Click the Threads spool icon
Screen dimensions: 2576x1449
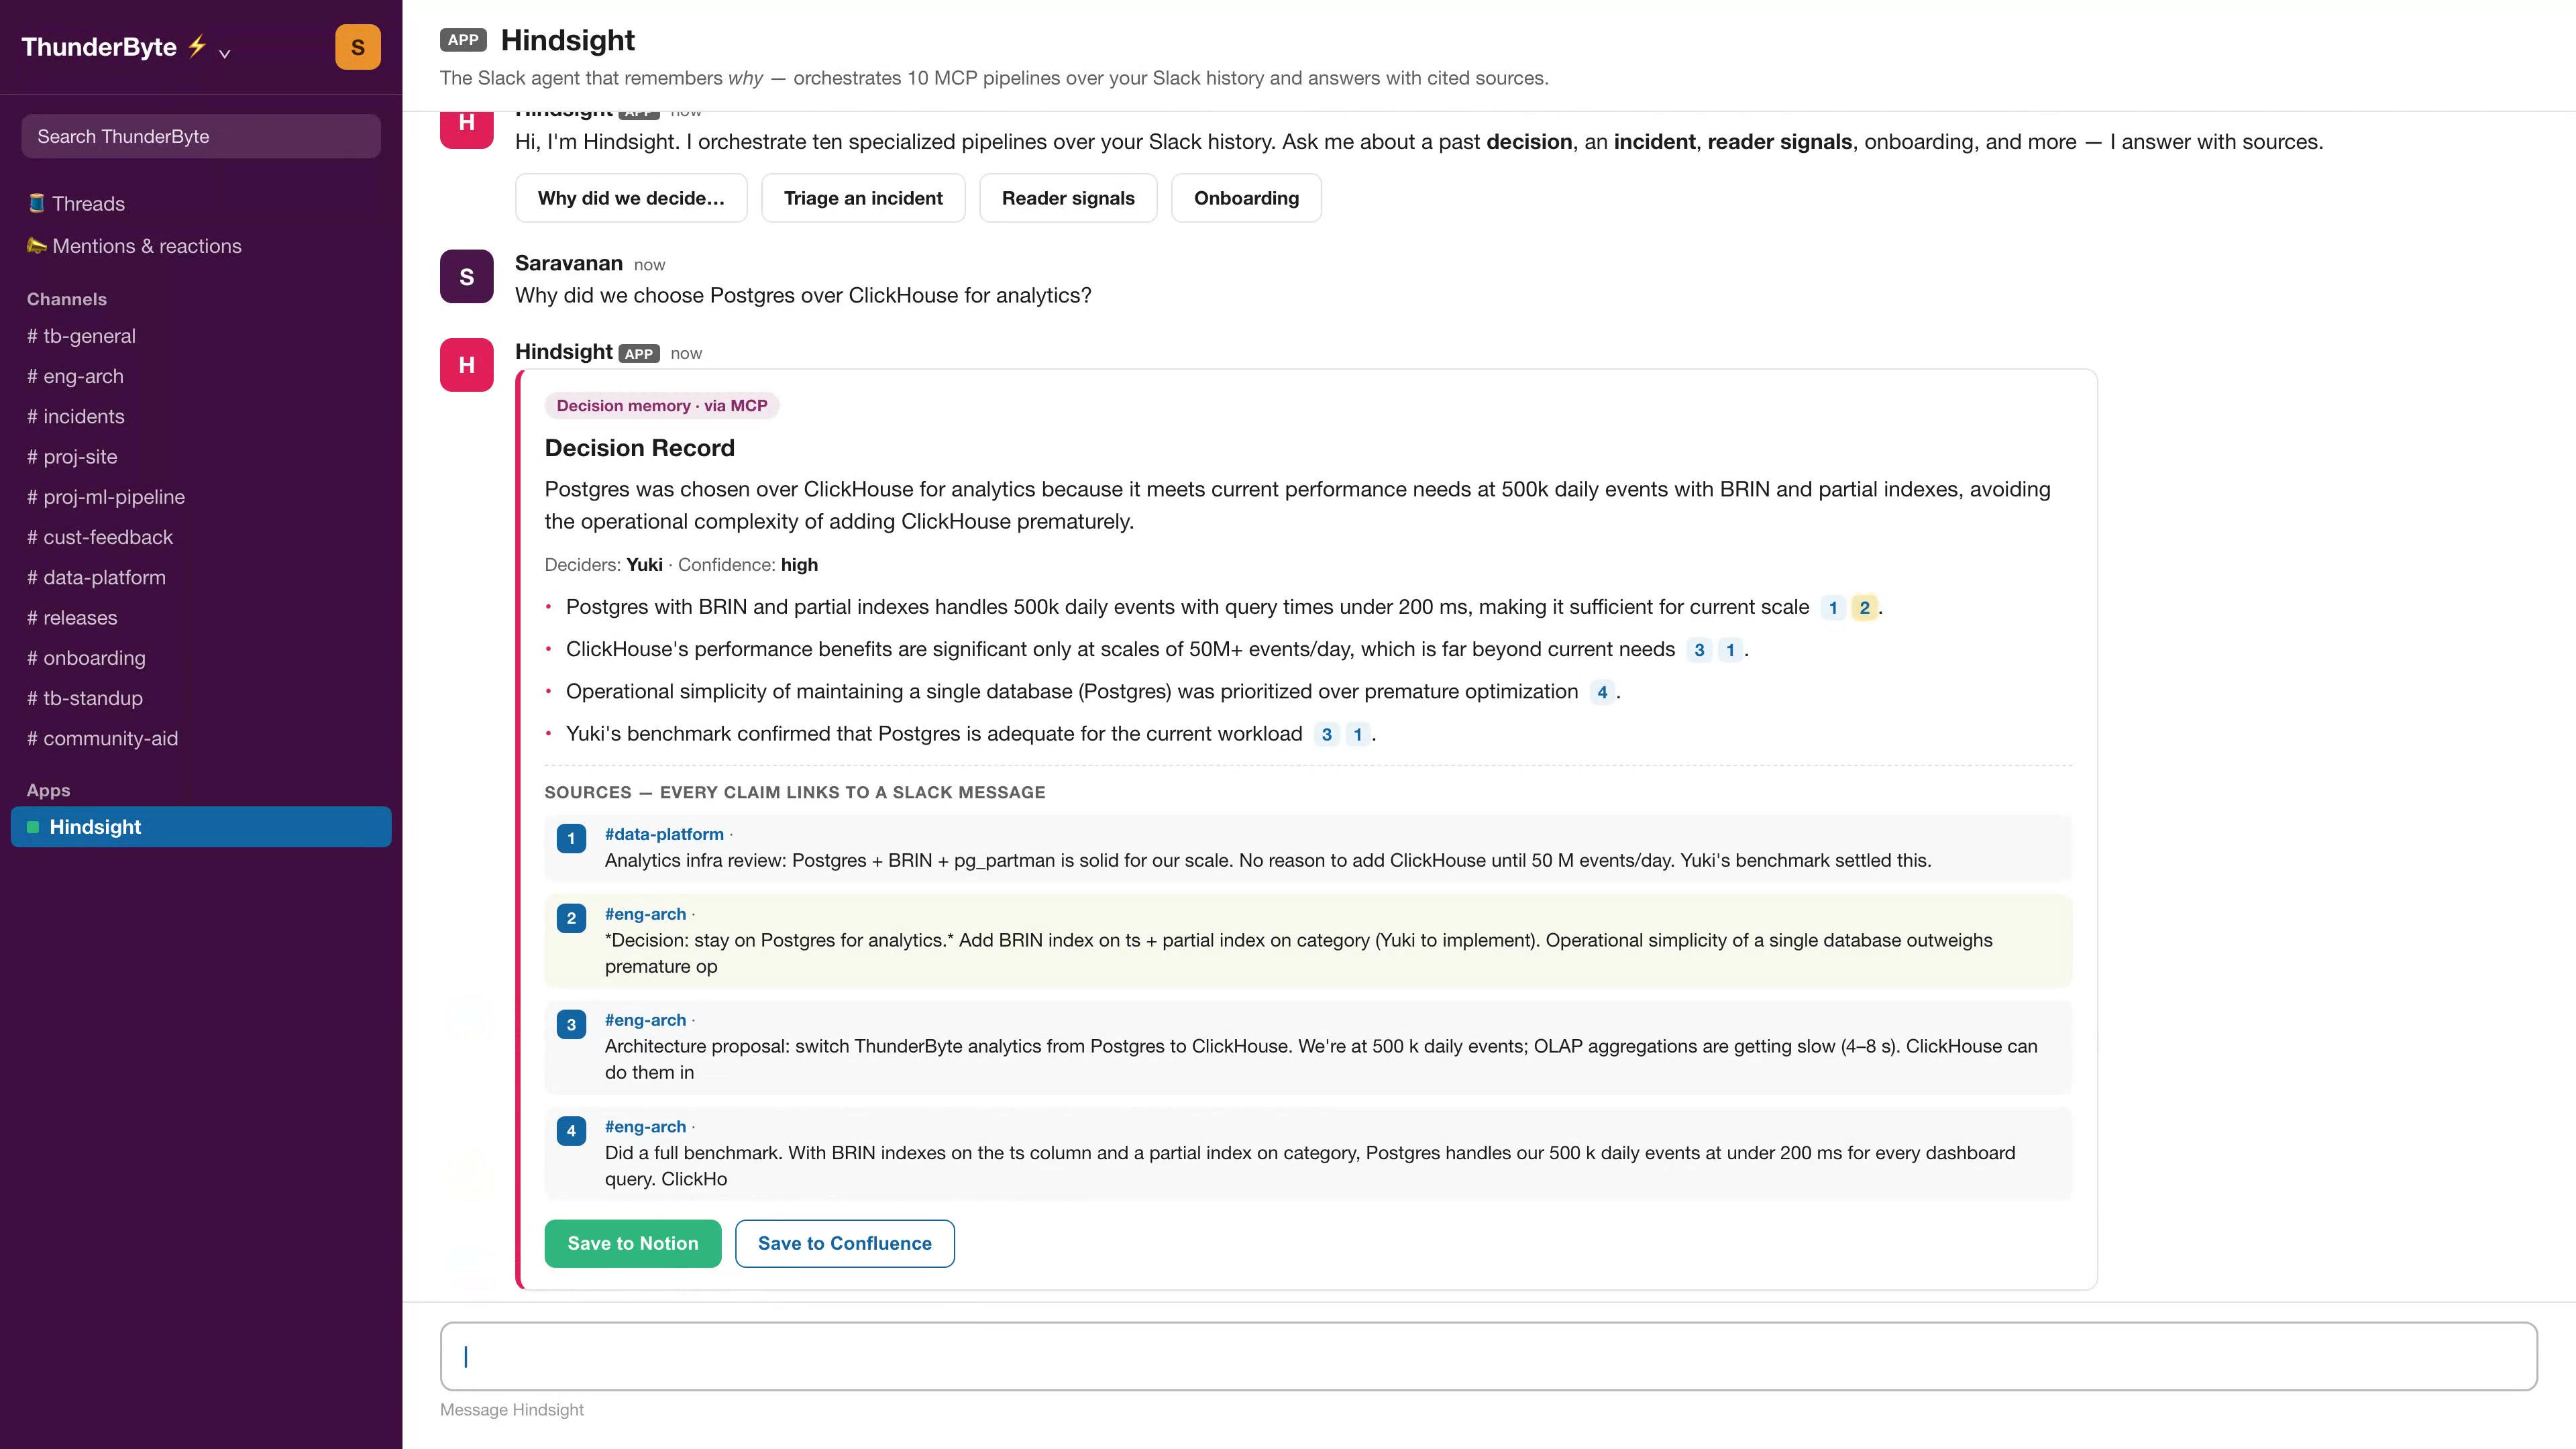[37, 203]
